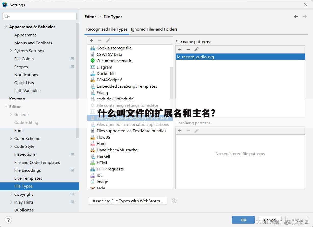313x227 pixels.
Task: Open File Colors settings
Action: (24, 59)
